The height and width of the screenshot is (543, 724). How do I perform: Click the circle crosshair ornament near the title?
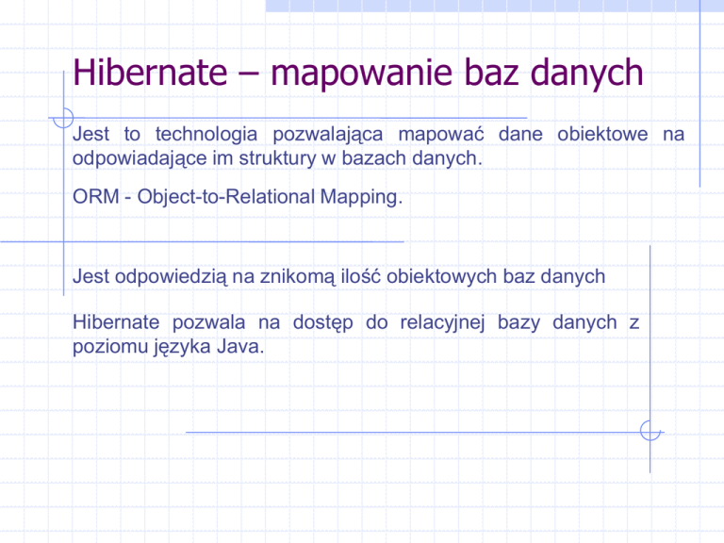[63, 118]
